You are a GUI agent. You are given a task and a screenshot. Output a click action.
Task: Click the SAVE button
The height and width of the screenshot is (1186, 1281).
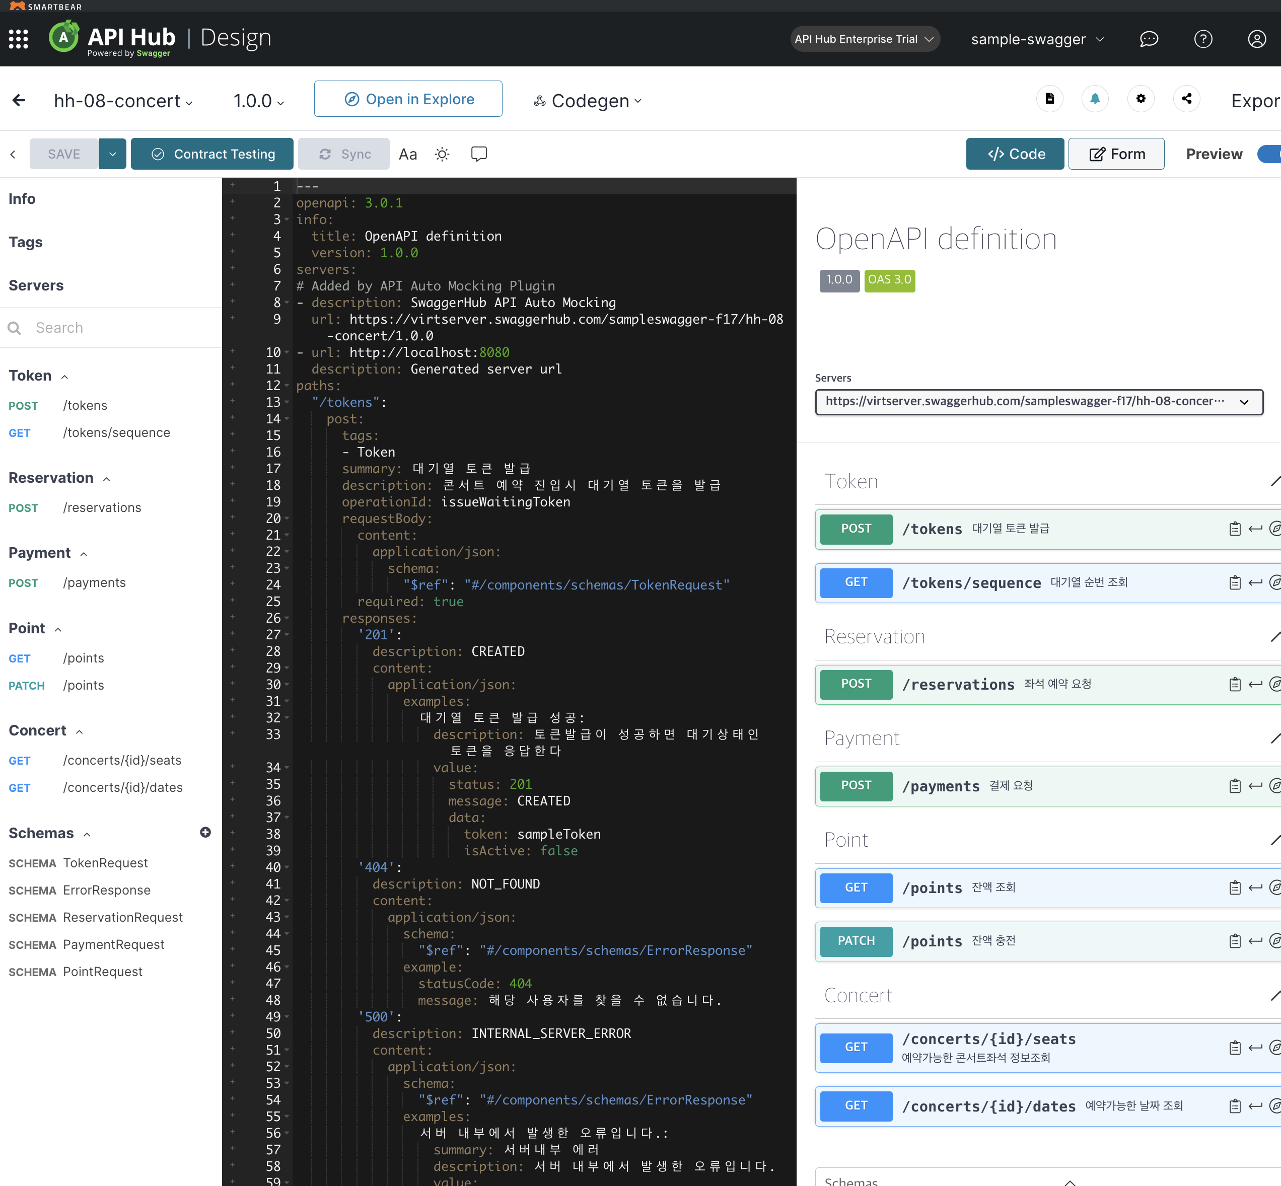(63, 154)
